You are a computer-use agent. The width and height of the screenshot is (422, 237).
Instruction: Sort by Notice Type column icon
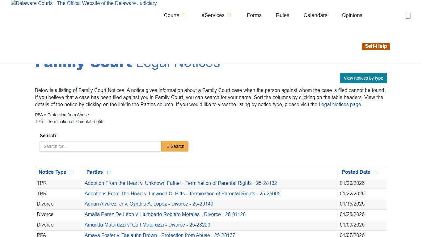coord(72,173)
